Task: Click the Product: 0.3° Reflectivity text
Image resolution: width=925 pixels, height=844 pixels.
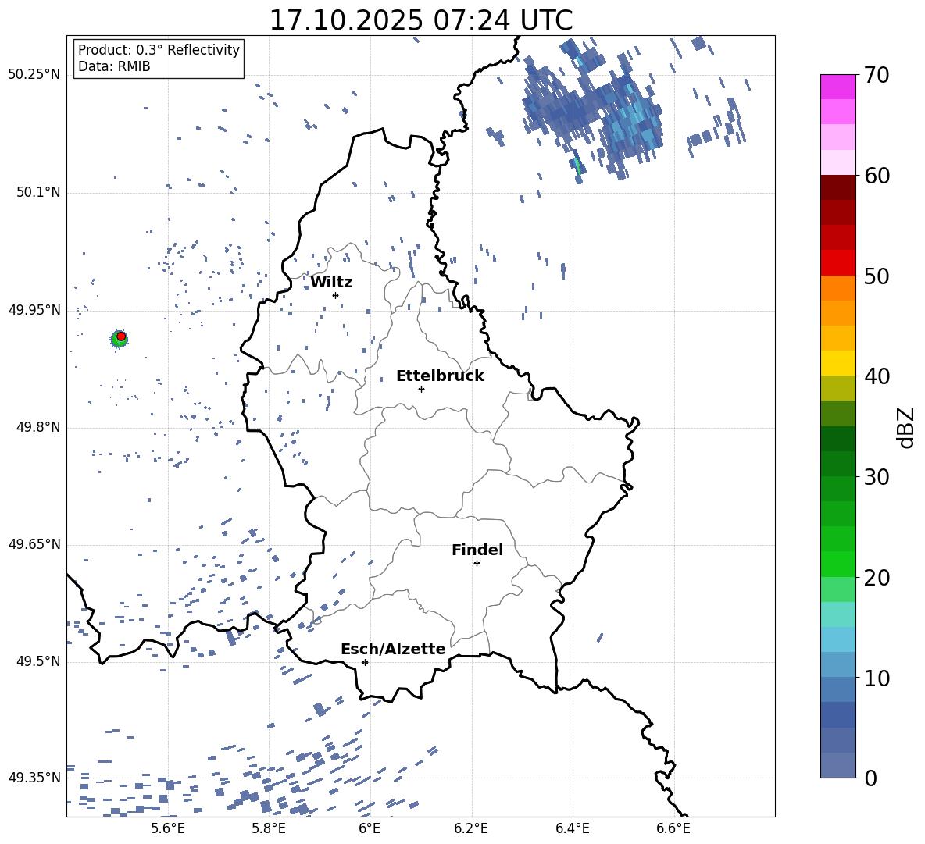Action: [159, 50]
